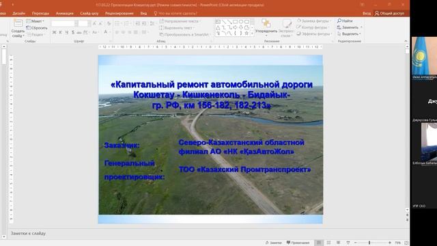Select the star shape in shapes gallery

246,33
